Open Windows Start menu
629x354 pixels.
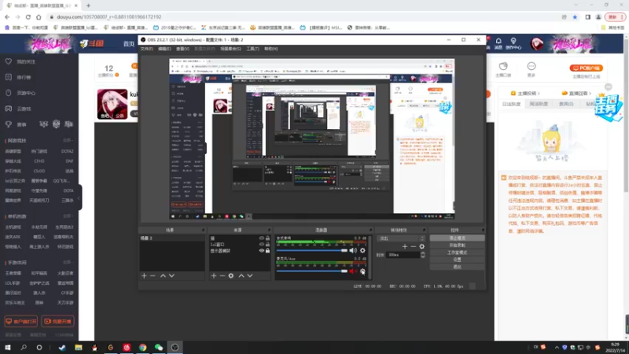(8, 347)
